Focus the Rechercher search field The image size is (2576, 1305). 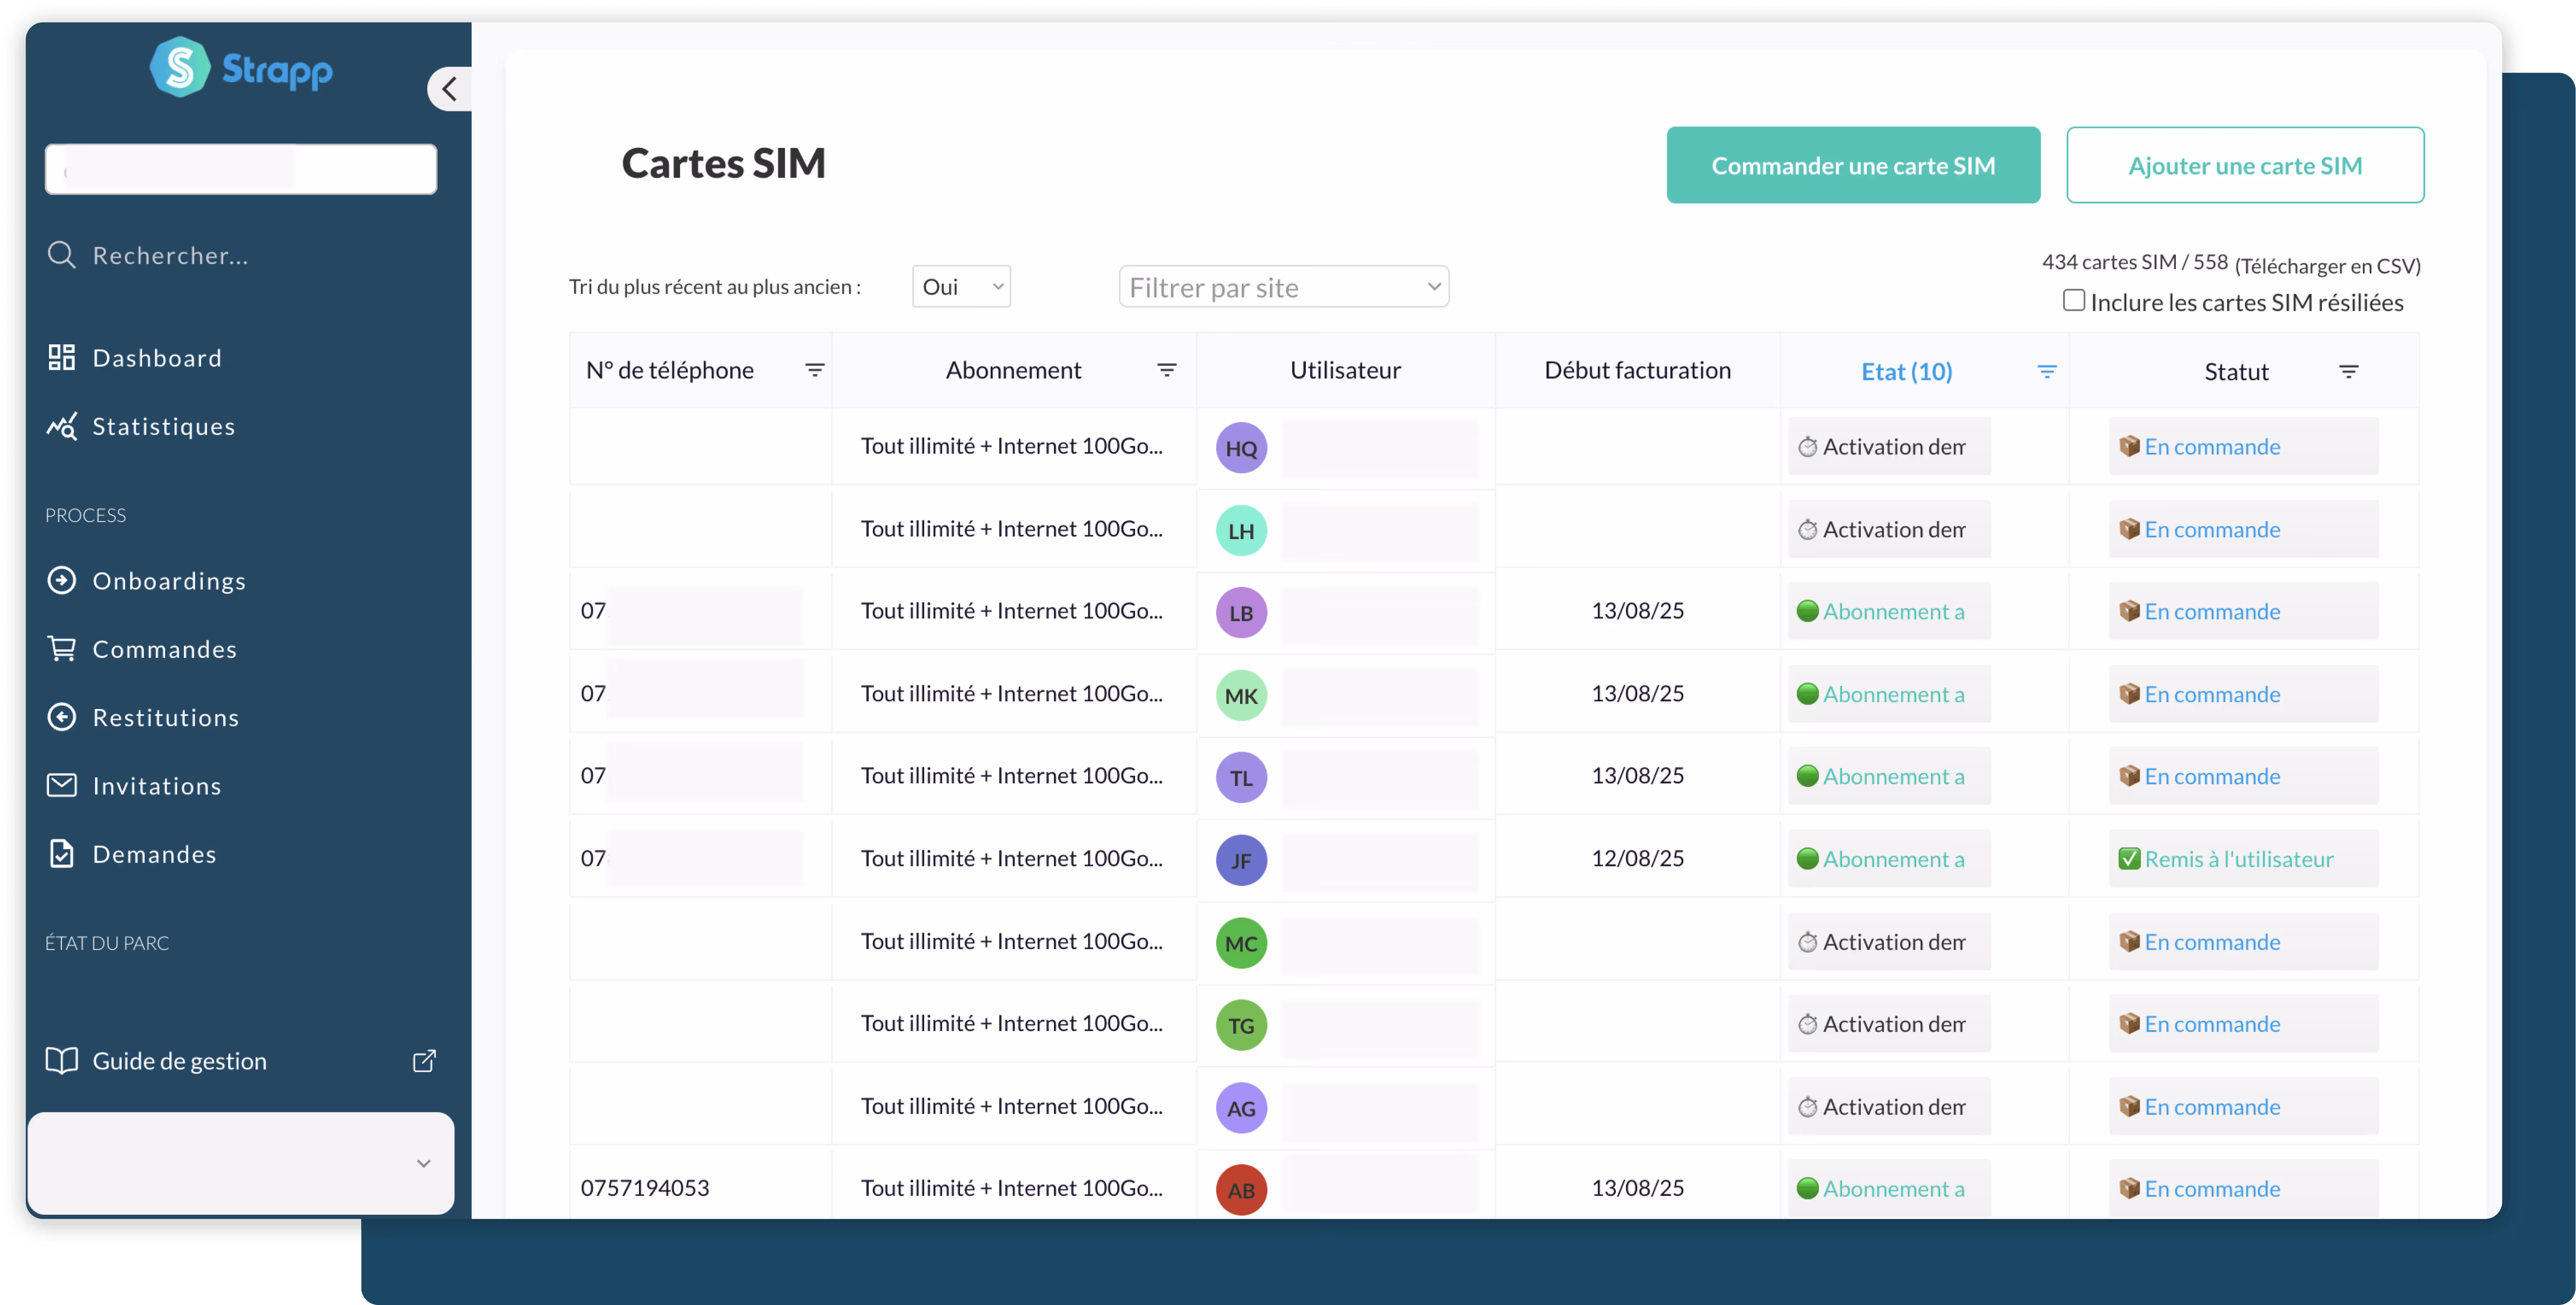170,255
